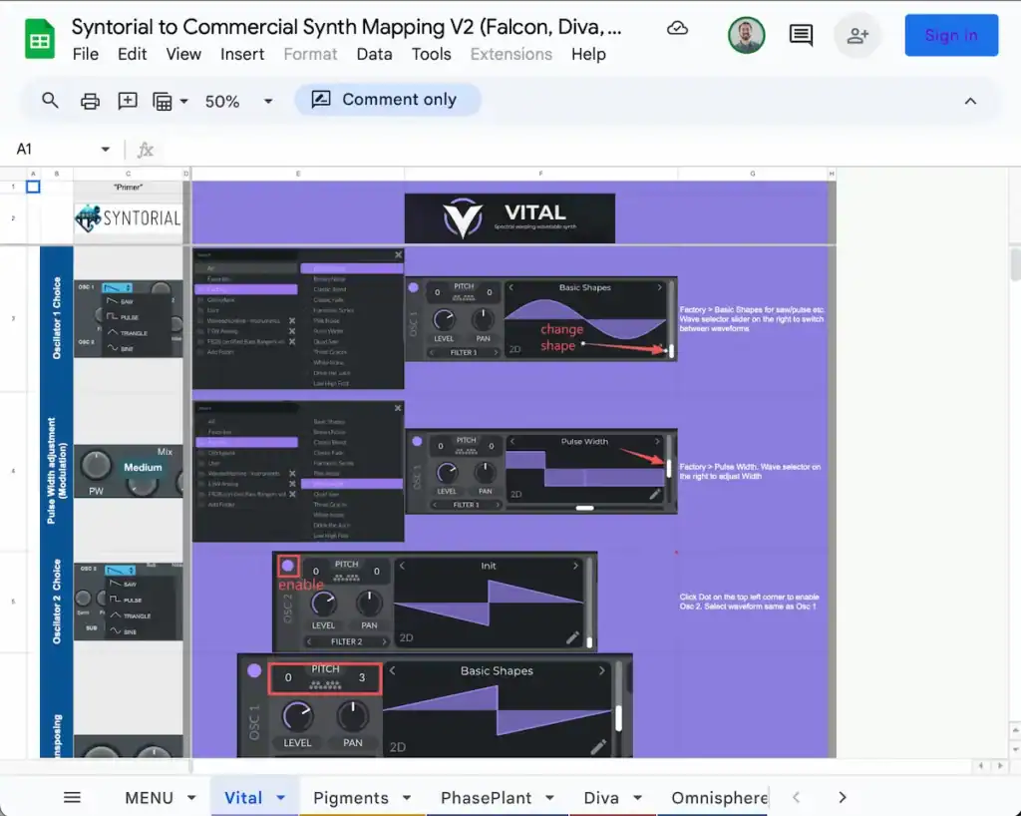Expand the Name box dropdown arrow

pyautogui.click(x=106, y=150)
